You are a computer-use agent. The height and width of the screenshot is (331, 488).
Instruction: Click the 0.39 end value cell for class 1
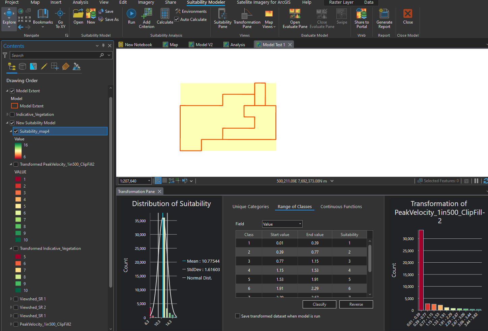pyautogui.click(x=315, y=243)
